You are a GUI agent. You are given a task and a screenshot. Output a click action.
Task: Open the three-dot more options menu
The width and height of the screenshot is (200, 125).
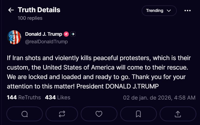pos(187,11)
